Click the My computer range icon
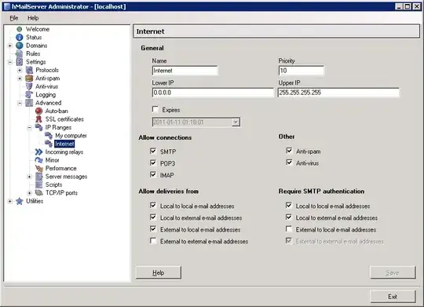Image resolution: width=424 pixels, height=307 pixels. (49, 136)
